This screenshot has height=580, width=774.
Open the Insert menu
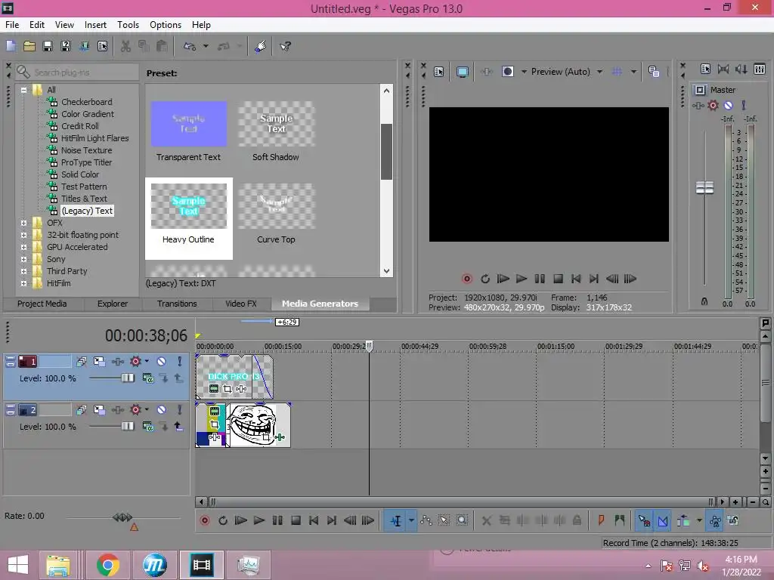pyautogui.click(x=95, y=25)
